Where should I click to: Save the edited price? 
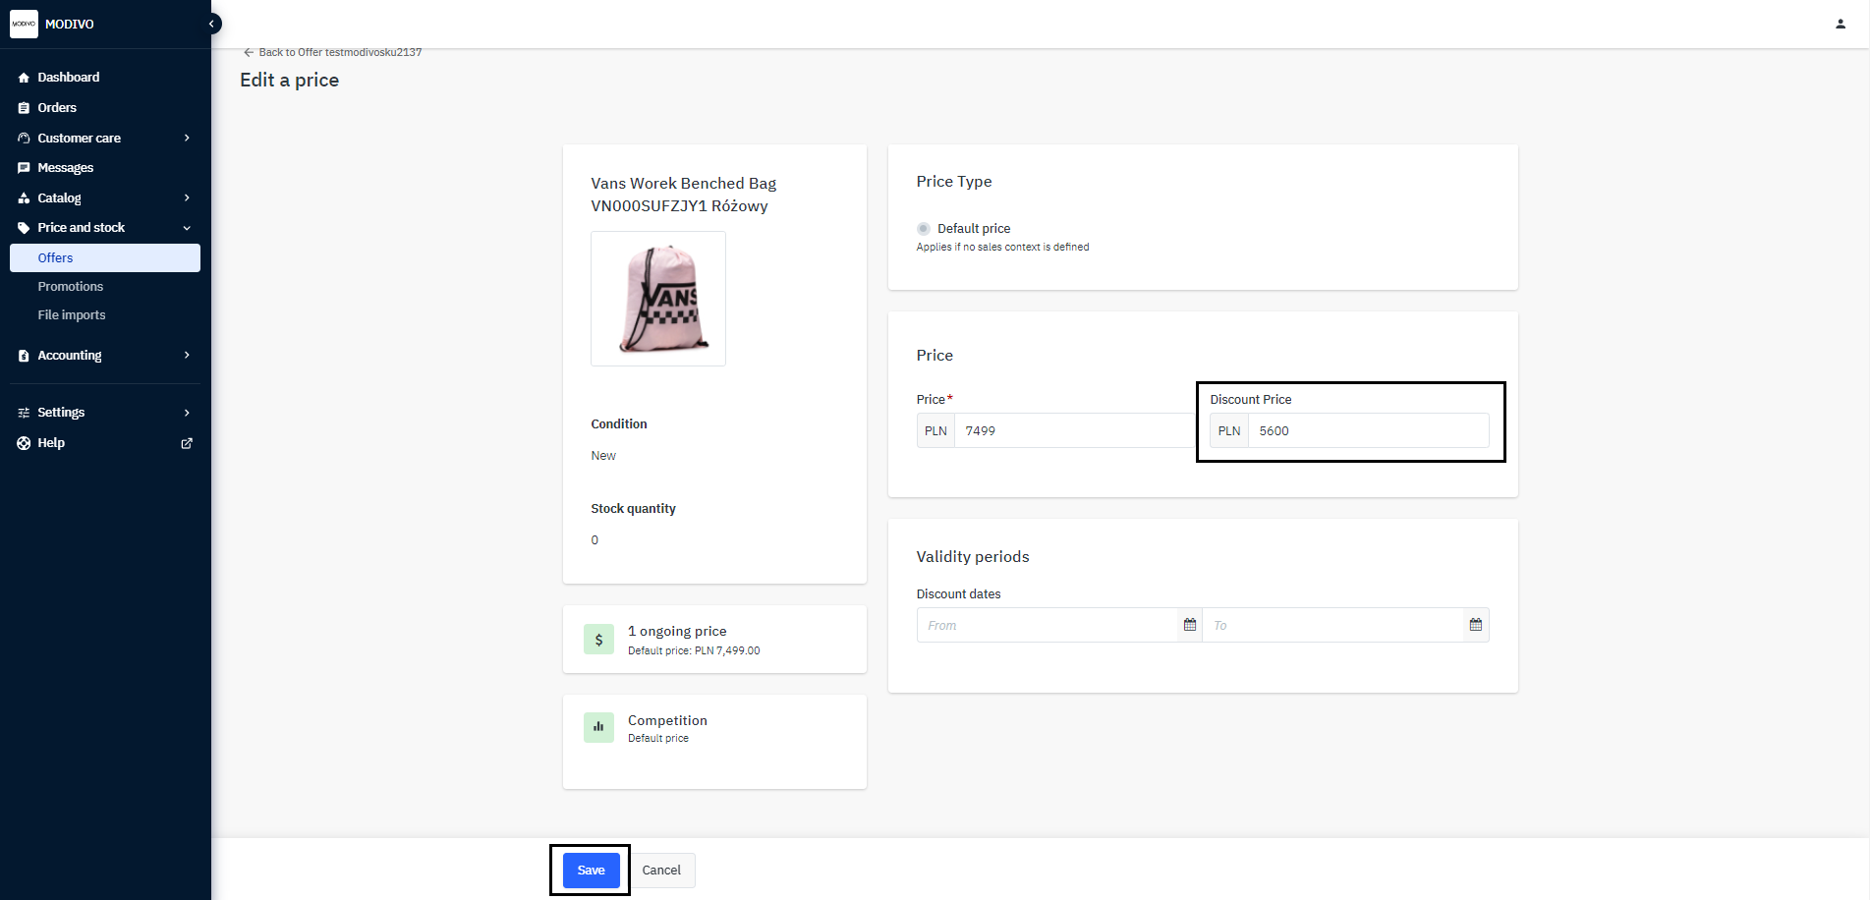[591, 871]
